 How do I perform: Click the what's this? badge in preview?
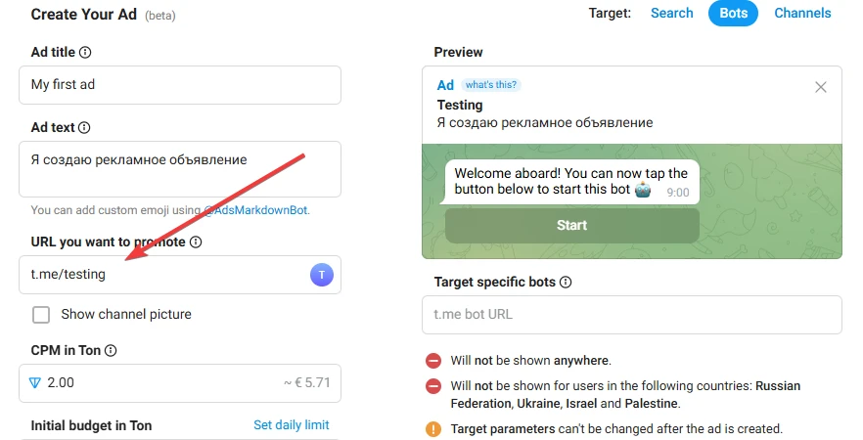click(x=491, y=85)
